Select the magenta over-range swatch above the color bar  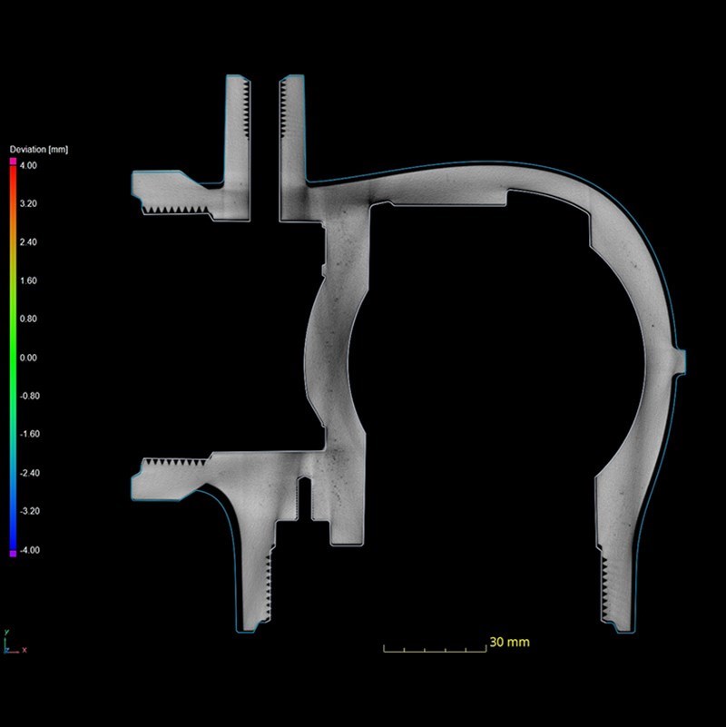13,161
